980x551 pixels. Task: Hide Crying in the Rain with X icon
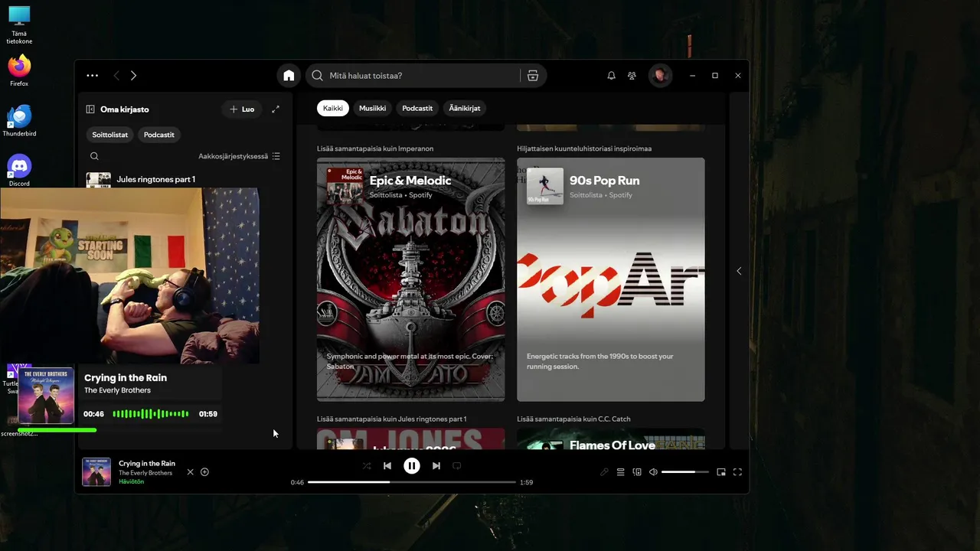[x=191, y=472]
